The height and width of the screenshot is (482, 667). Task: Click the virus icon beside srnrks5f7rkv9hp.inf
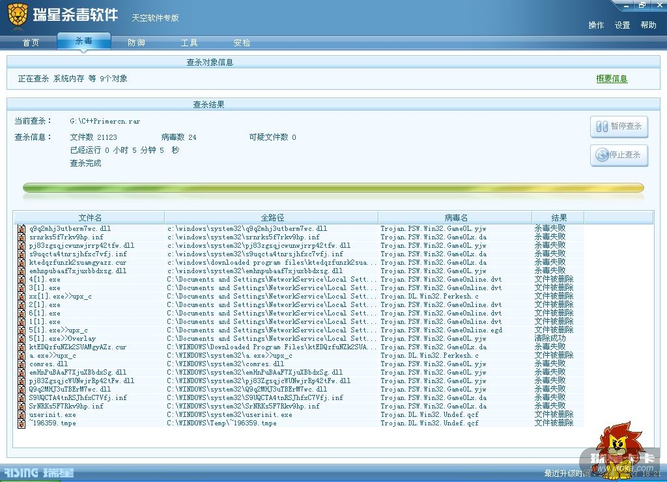21,237
